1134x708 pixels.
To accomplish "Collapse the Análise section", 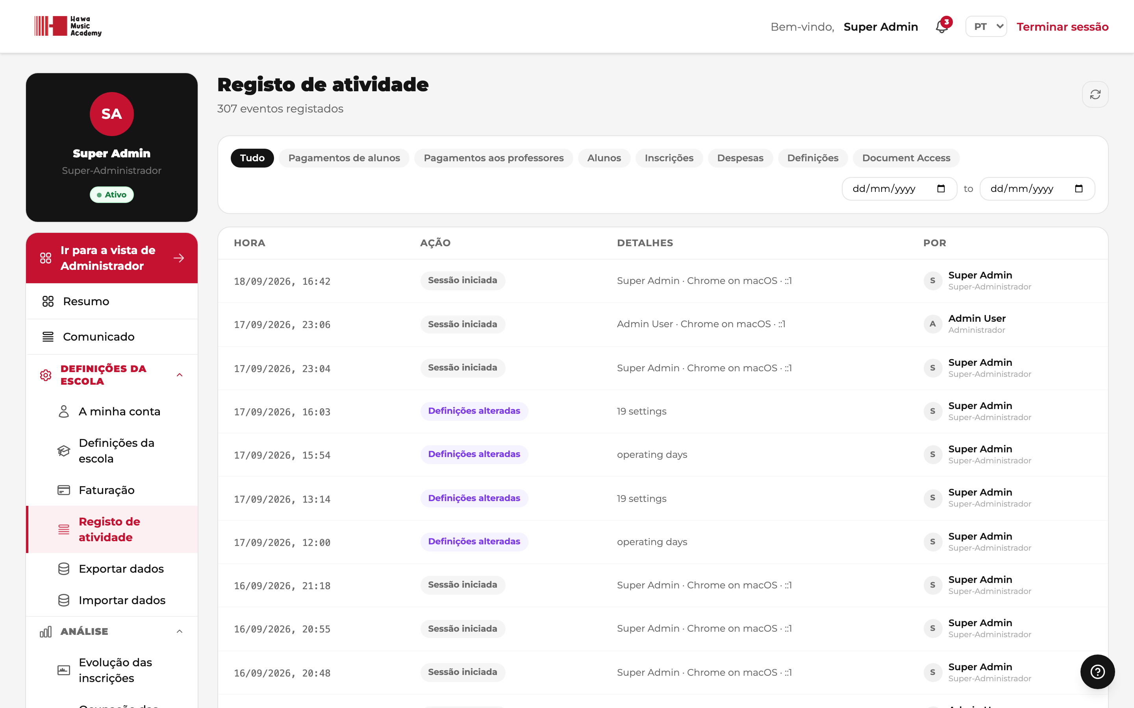I will pos(180,632).
